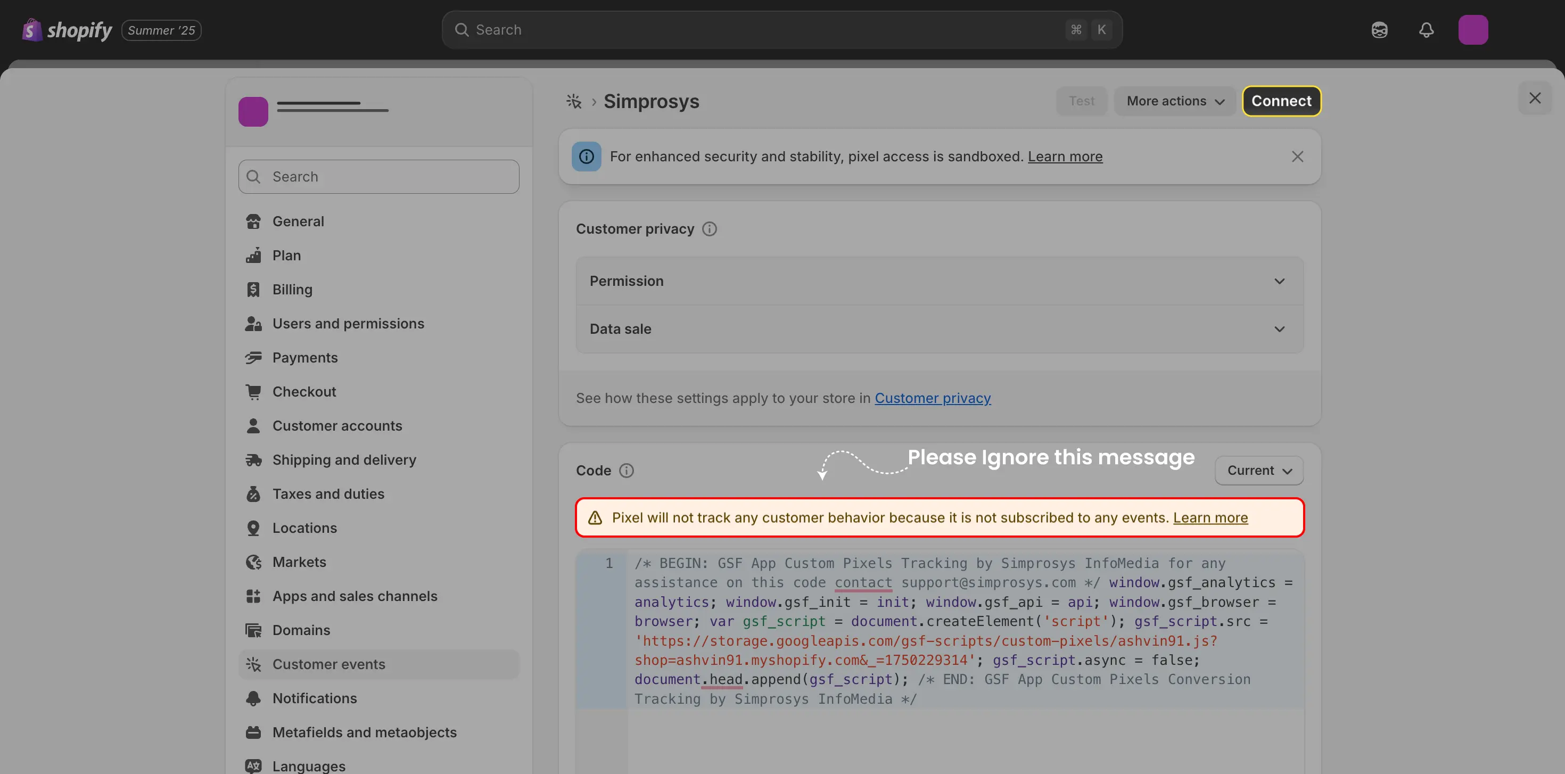Open the Customer privacy link
This screenshot has height=774, width=1565.
click(933, 399)
